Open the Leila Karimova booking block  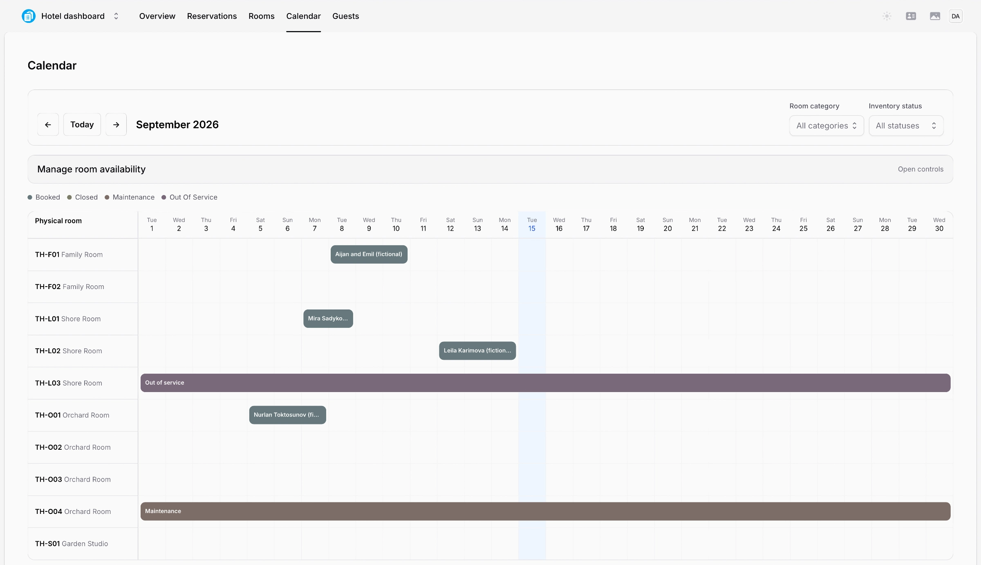477,351
